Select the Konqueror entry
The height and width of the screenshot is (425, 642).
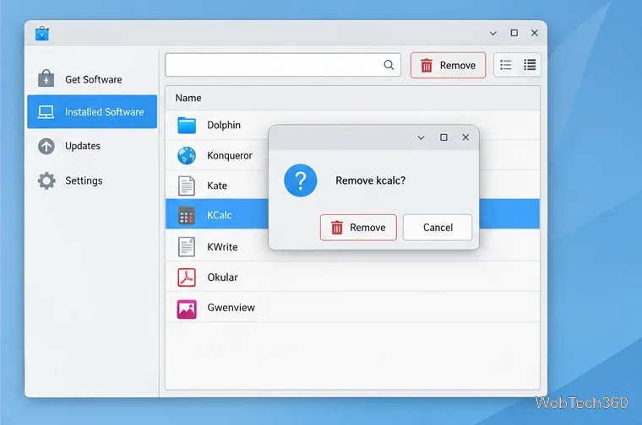coord(229,155)
